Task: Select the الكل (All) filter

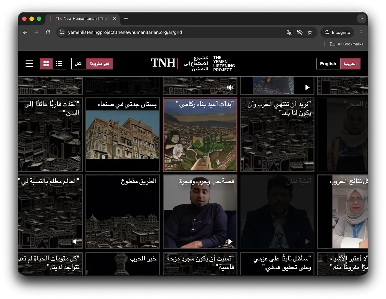Action: [x=79, y=64]
